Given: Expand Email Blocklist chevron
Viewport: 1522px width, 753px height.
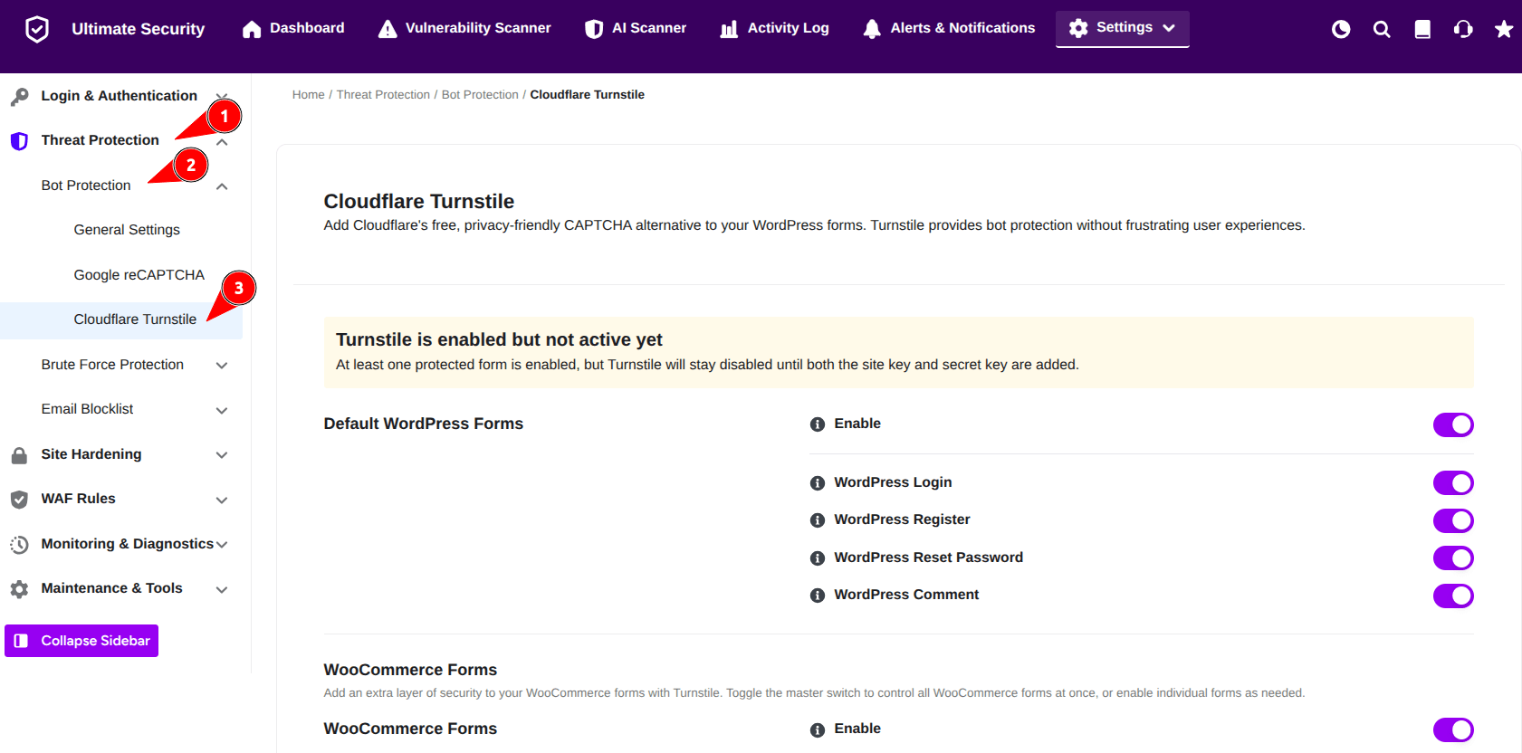Looking at the screenshot, I should point(222,411).
